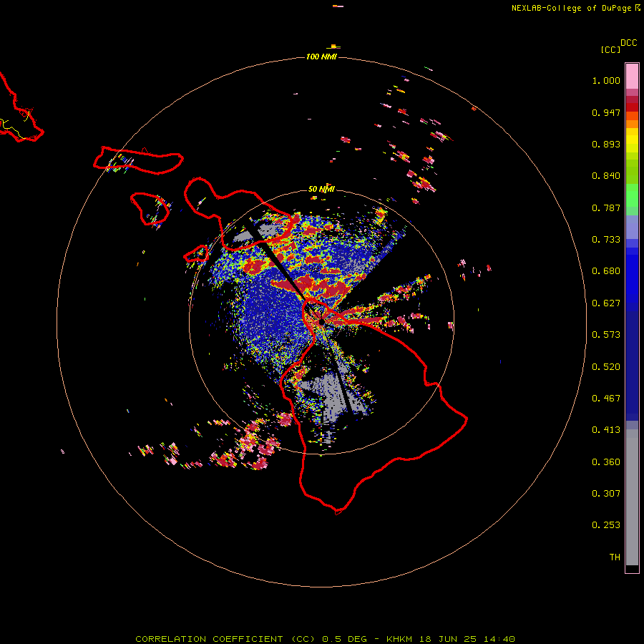Viewport: 644px width, 644px height.
Task: Click the 0.733 scale value
Action: tap(606, 240)
